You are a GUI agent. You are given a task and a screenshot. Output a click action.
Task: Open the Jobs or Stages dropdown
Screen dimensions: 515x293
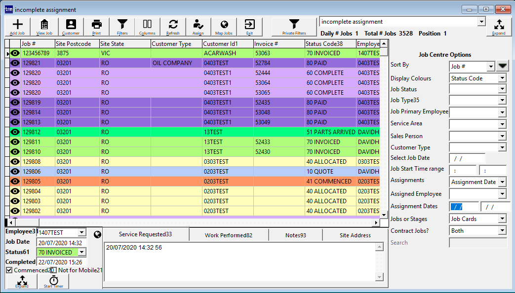502,219
